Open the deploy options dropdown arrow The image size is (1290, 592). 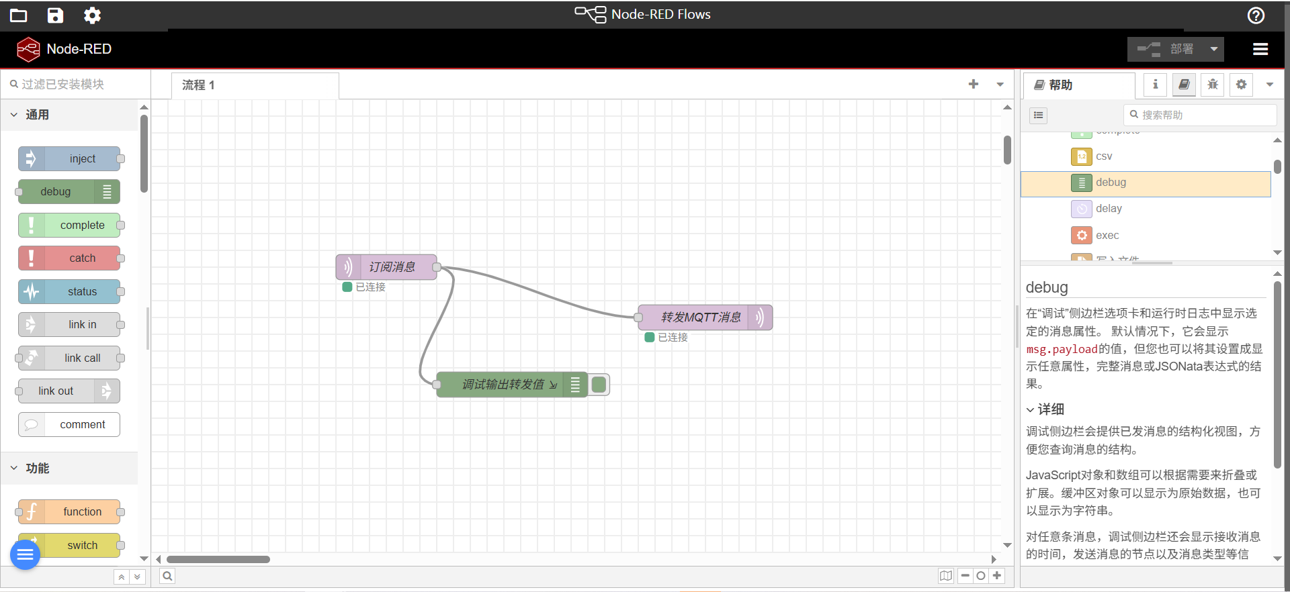(1213, 49)
